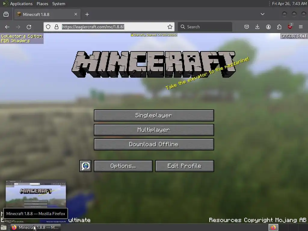Close the Minecraft 1.8.8 tab
This screenshot has height=231, width=308.
coord(76,14)
